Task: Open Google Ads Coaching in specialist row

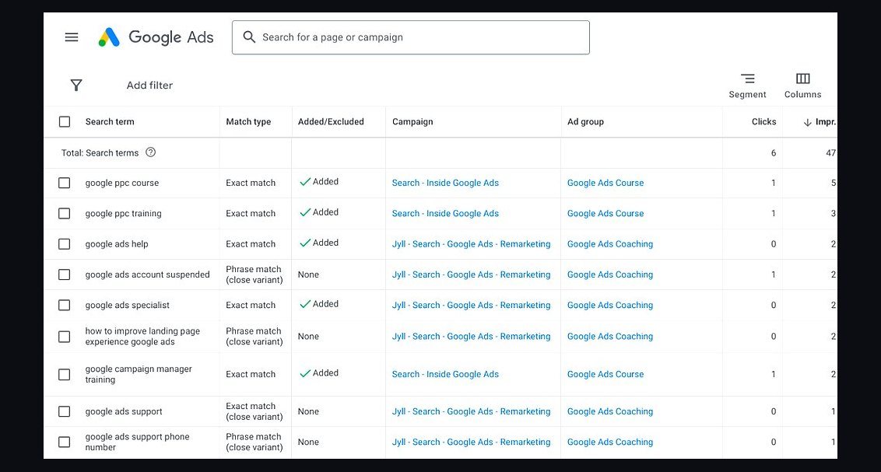Action: pyautogui.click(x=610, y=306)
